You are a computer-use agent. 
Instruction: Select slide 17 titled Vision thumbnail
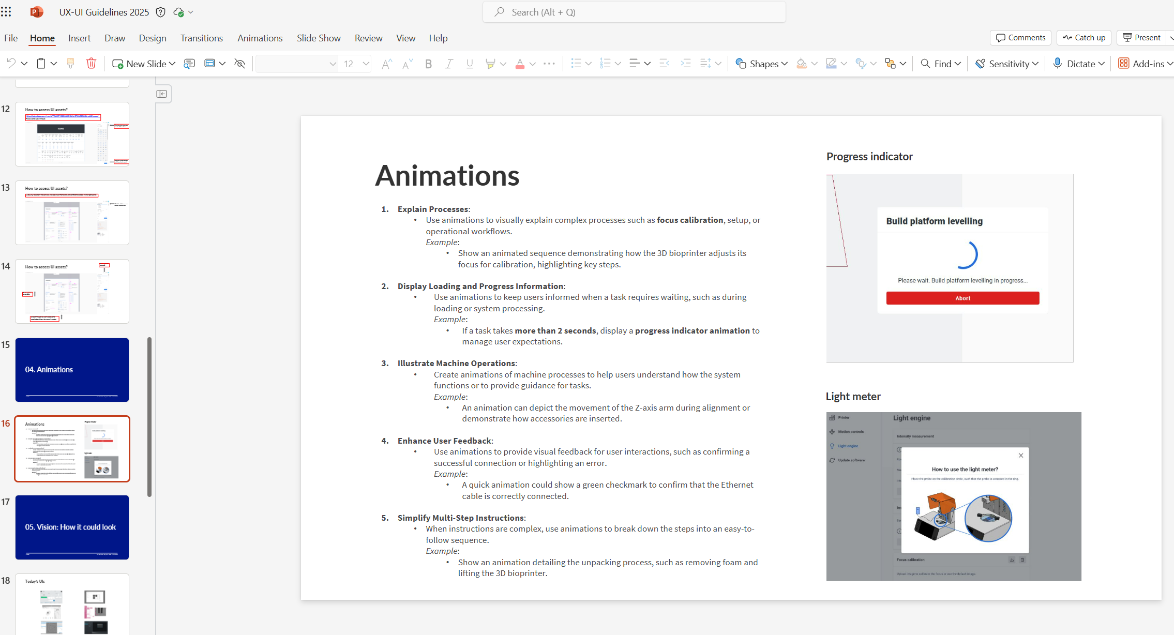point(72,527)
